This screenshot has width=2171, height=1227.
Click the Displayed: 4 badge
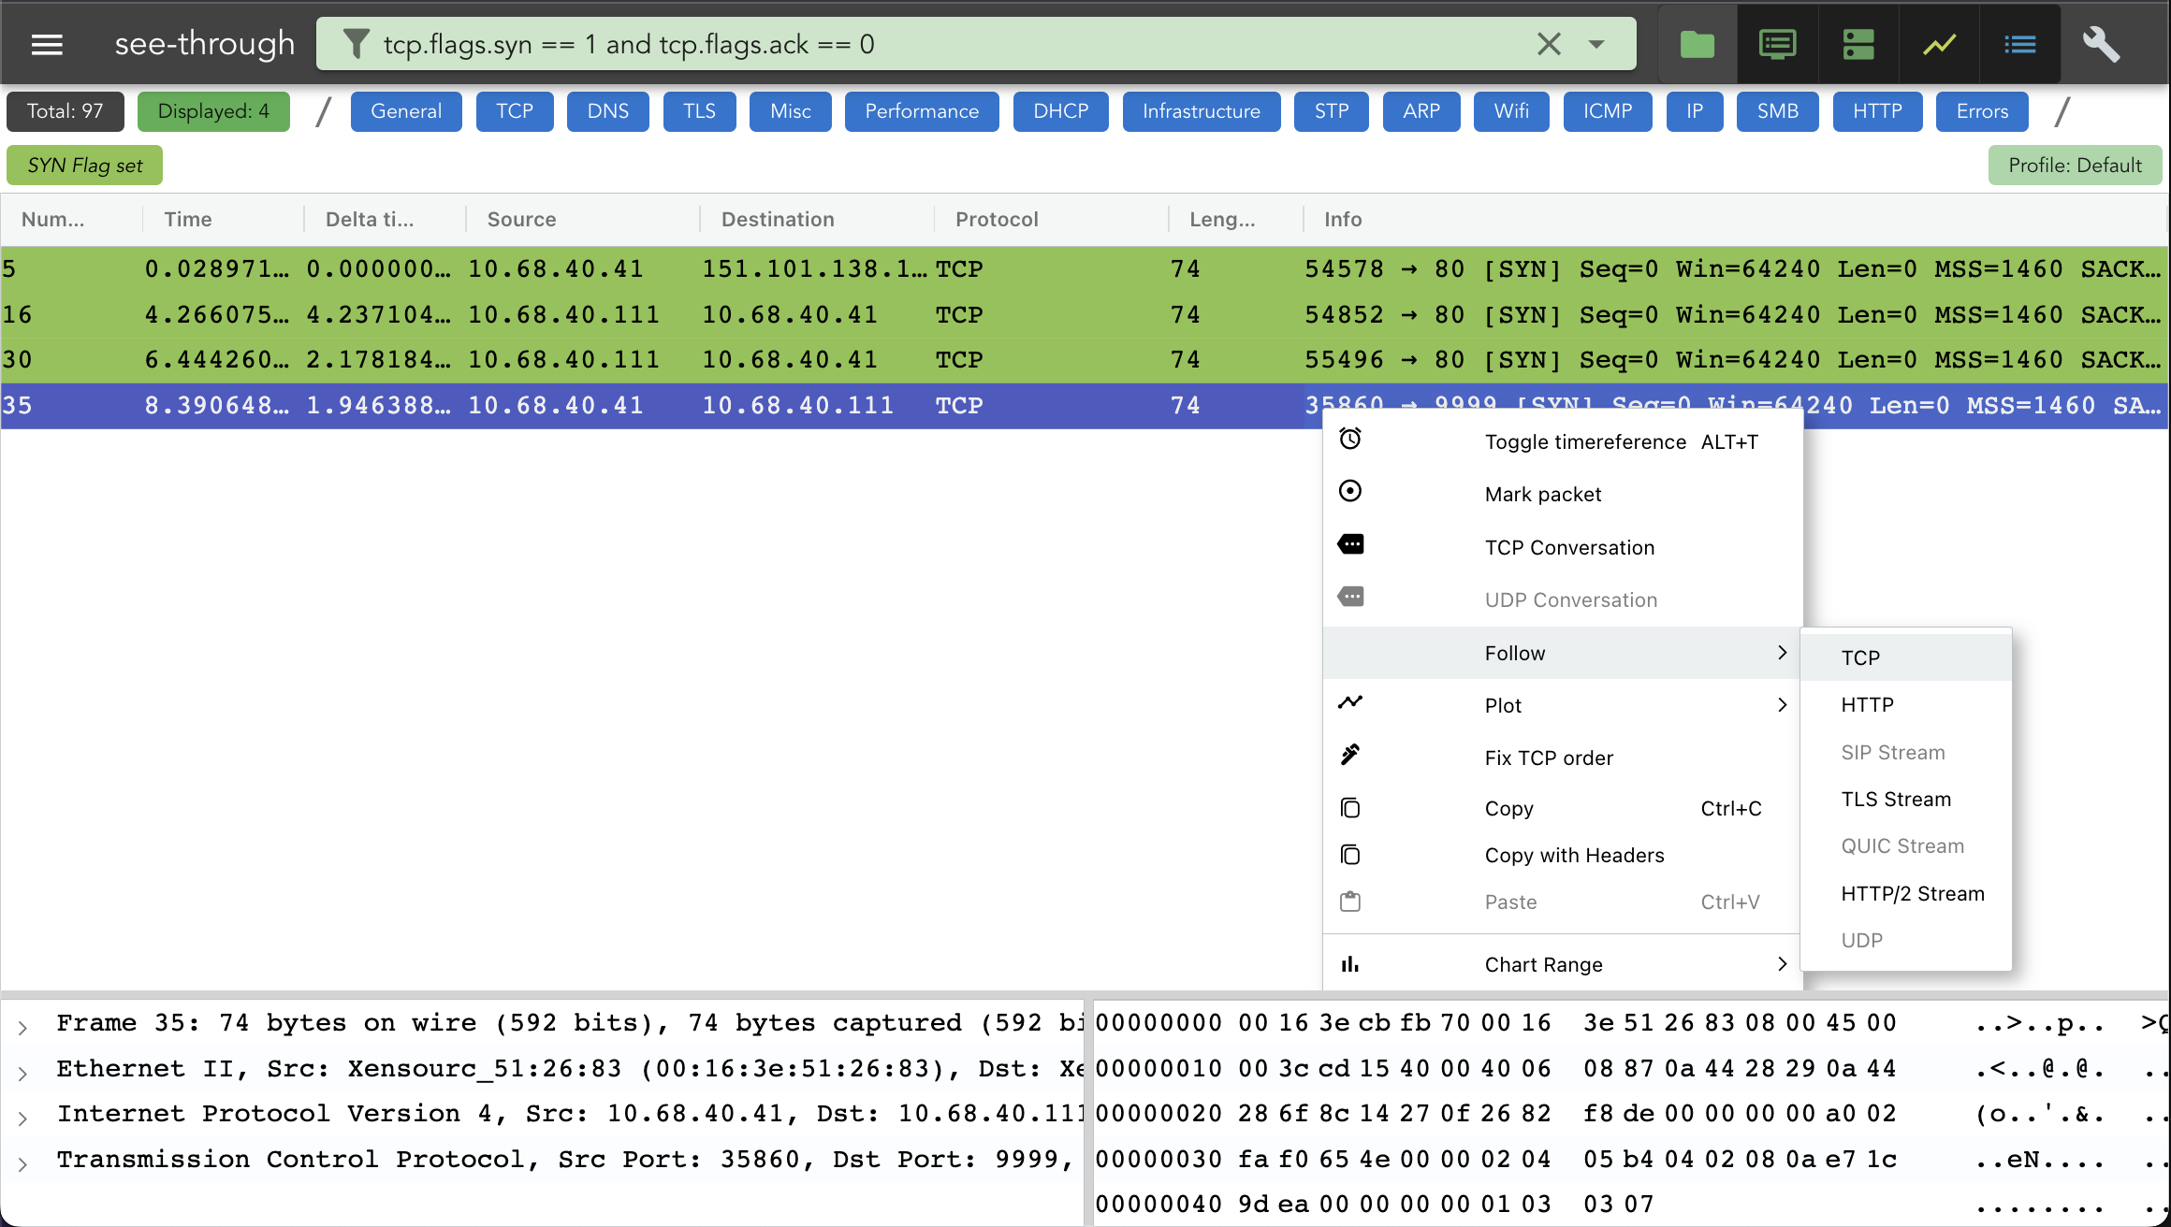click(x=213, y=111)
